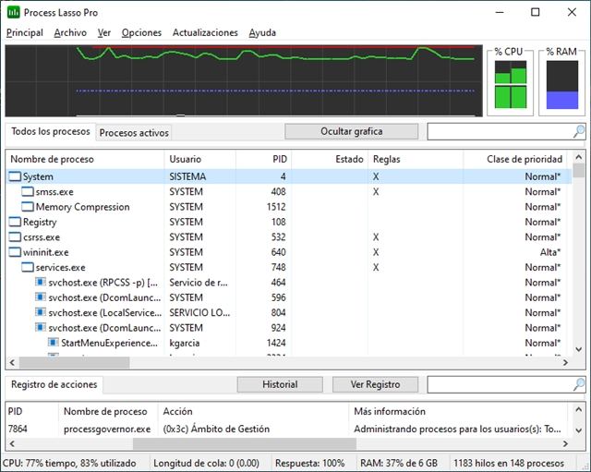
Task: Click the svchost.exe (LocalService) icon
Action: (41, 312)
